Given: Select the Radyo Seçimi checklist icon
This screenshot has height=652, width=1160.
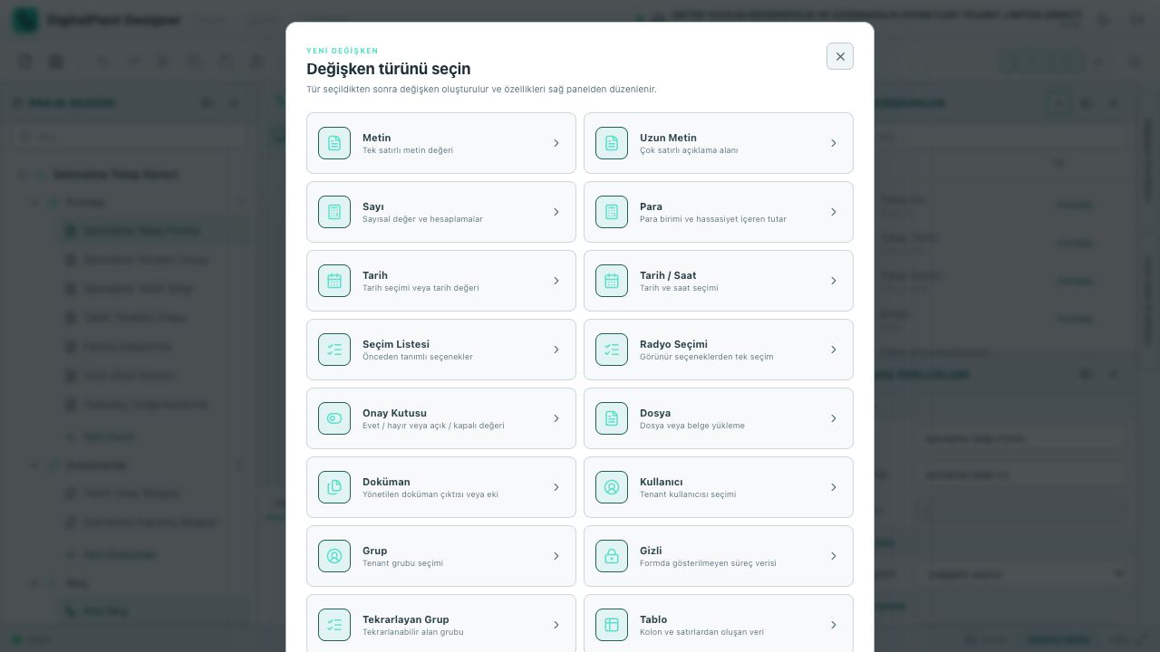Looking at the screenshot, I should 612,350.
